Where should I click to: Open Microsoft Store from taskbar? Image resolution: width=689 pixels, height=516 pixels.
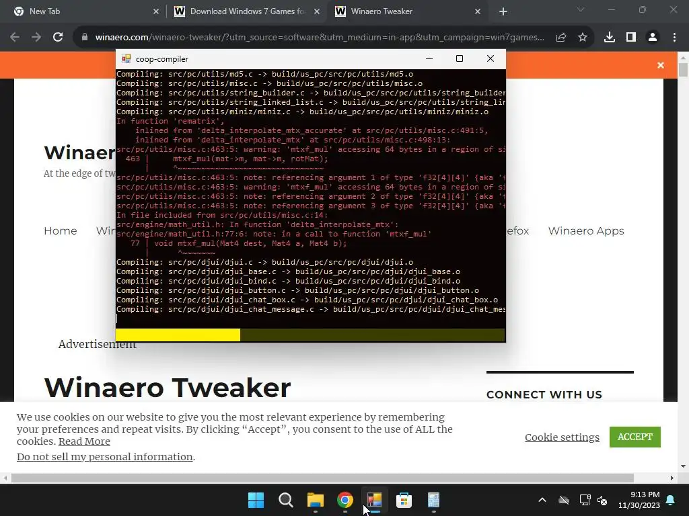click(x=404, y=500)
